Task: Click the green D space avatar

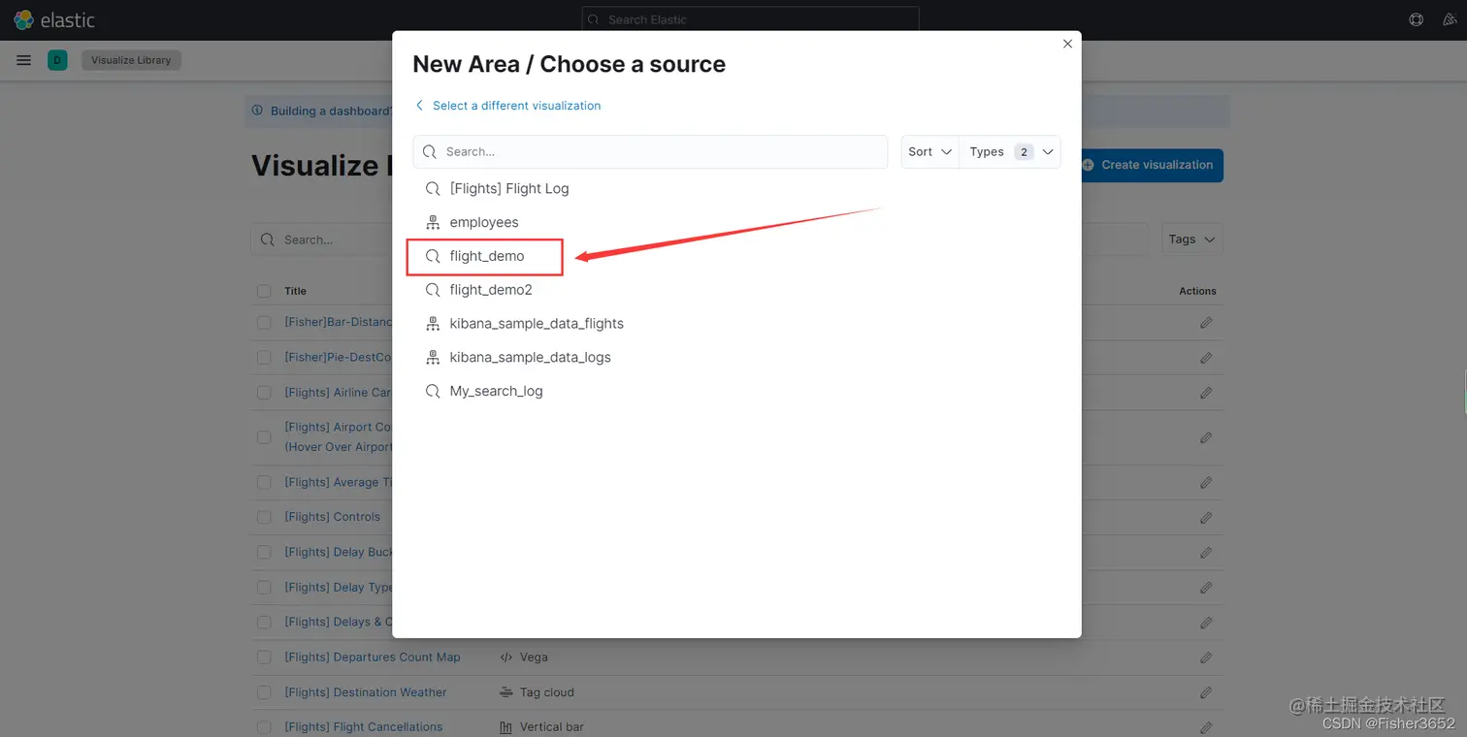Action: 57,60
